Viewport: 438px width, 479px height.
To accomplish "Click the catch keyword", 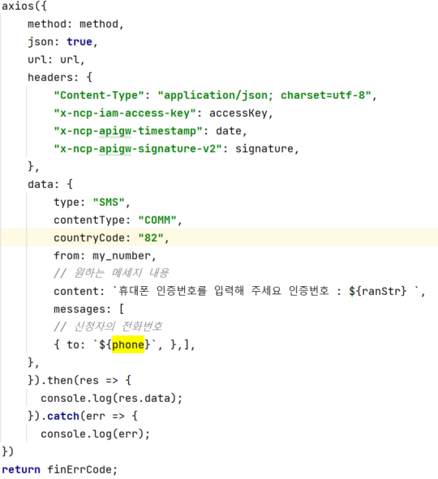I will point(63,416).
